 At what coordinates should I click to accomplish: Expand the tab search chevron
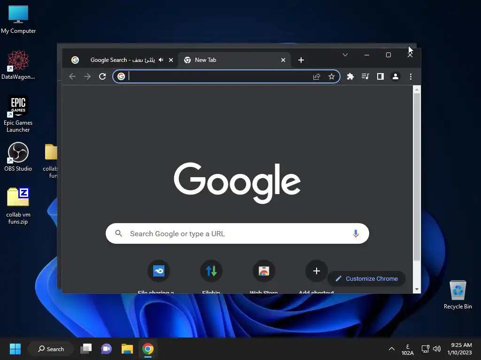tap(345, 55)
